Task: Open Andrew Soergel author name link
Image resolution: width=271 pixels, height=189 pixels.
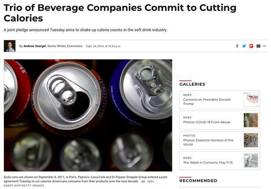Action: (35, 46)
